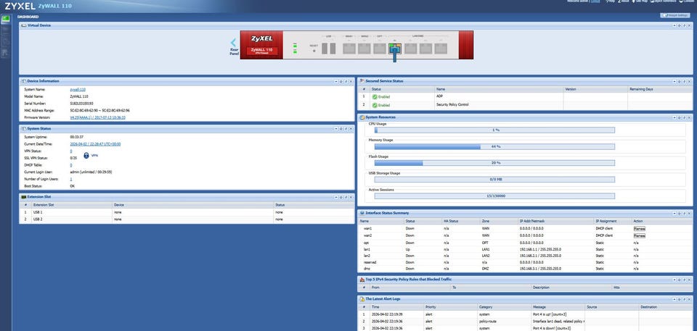The image size is (697, 331).
Task: Open the System Name zywall-110 link
Action: click(78, 90)
